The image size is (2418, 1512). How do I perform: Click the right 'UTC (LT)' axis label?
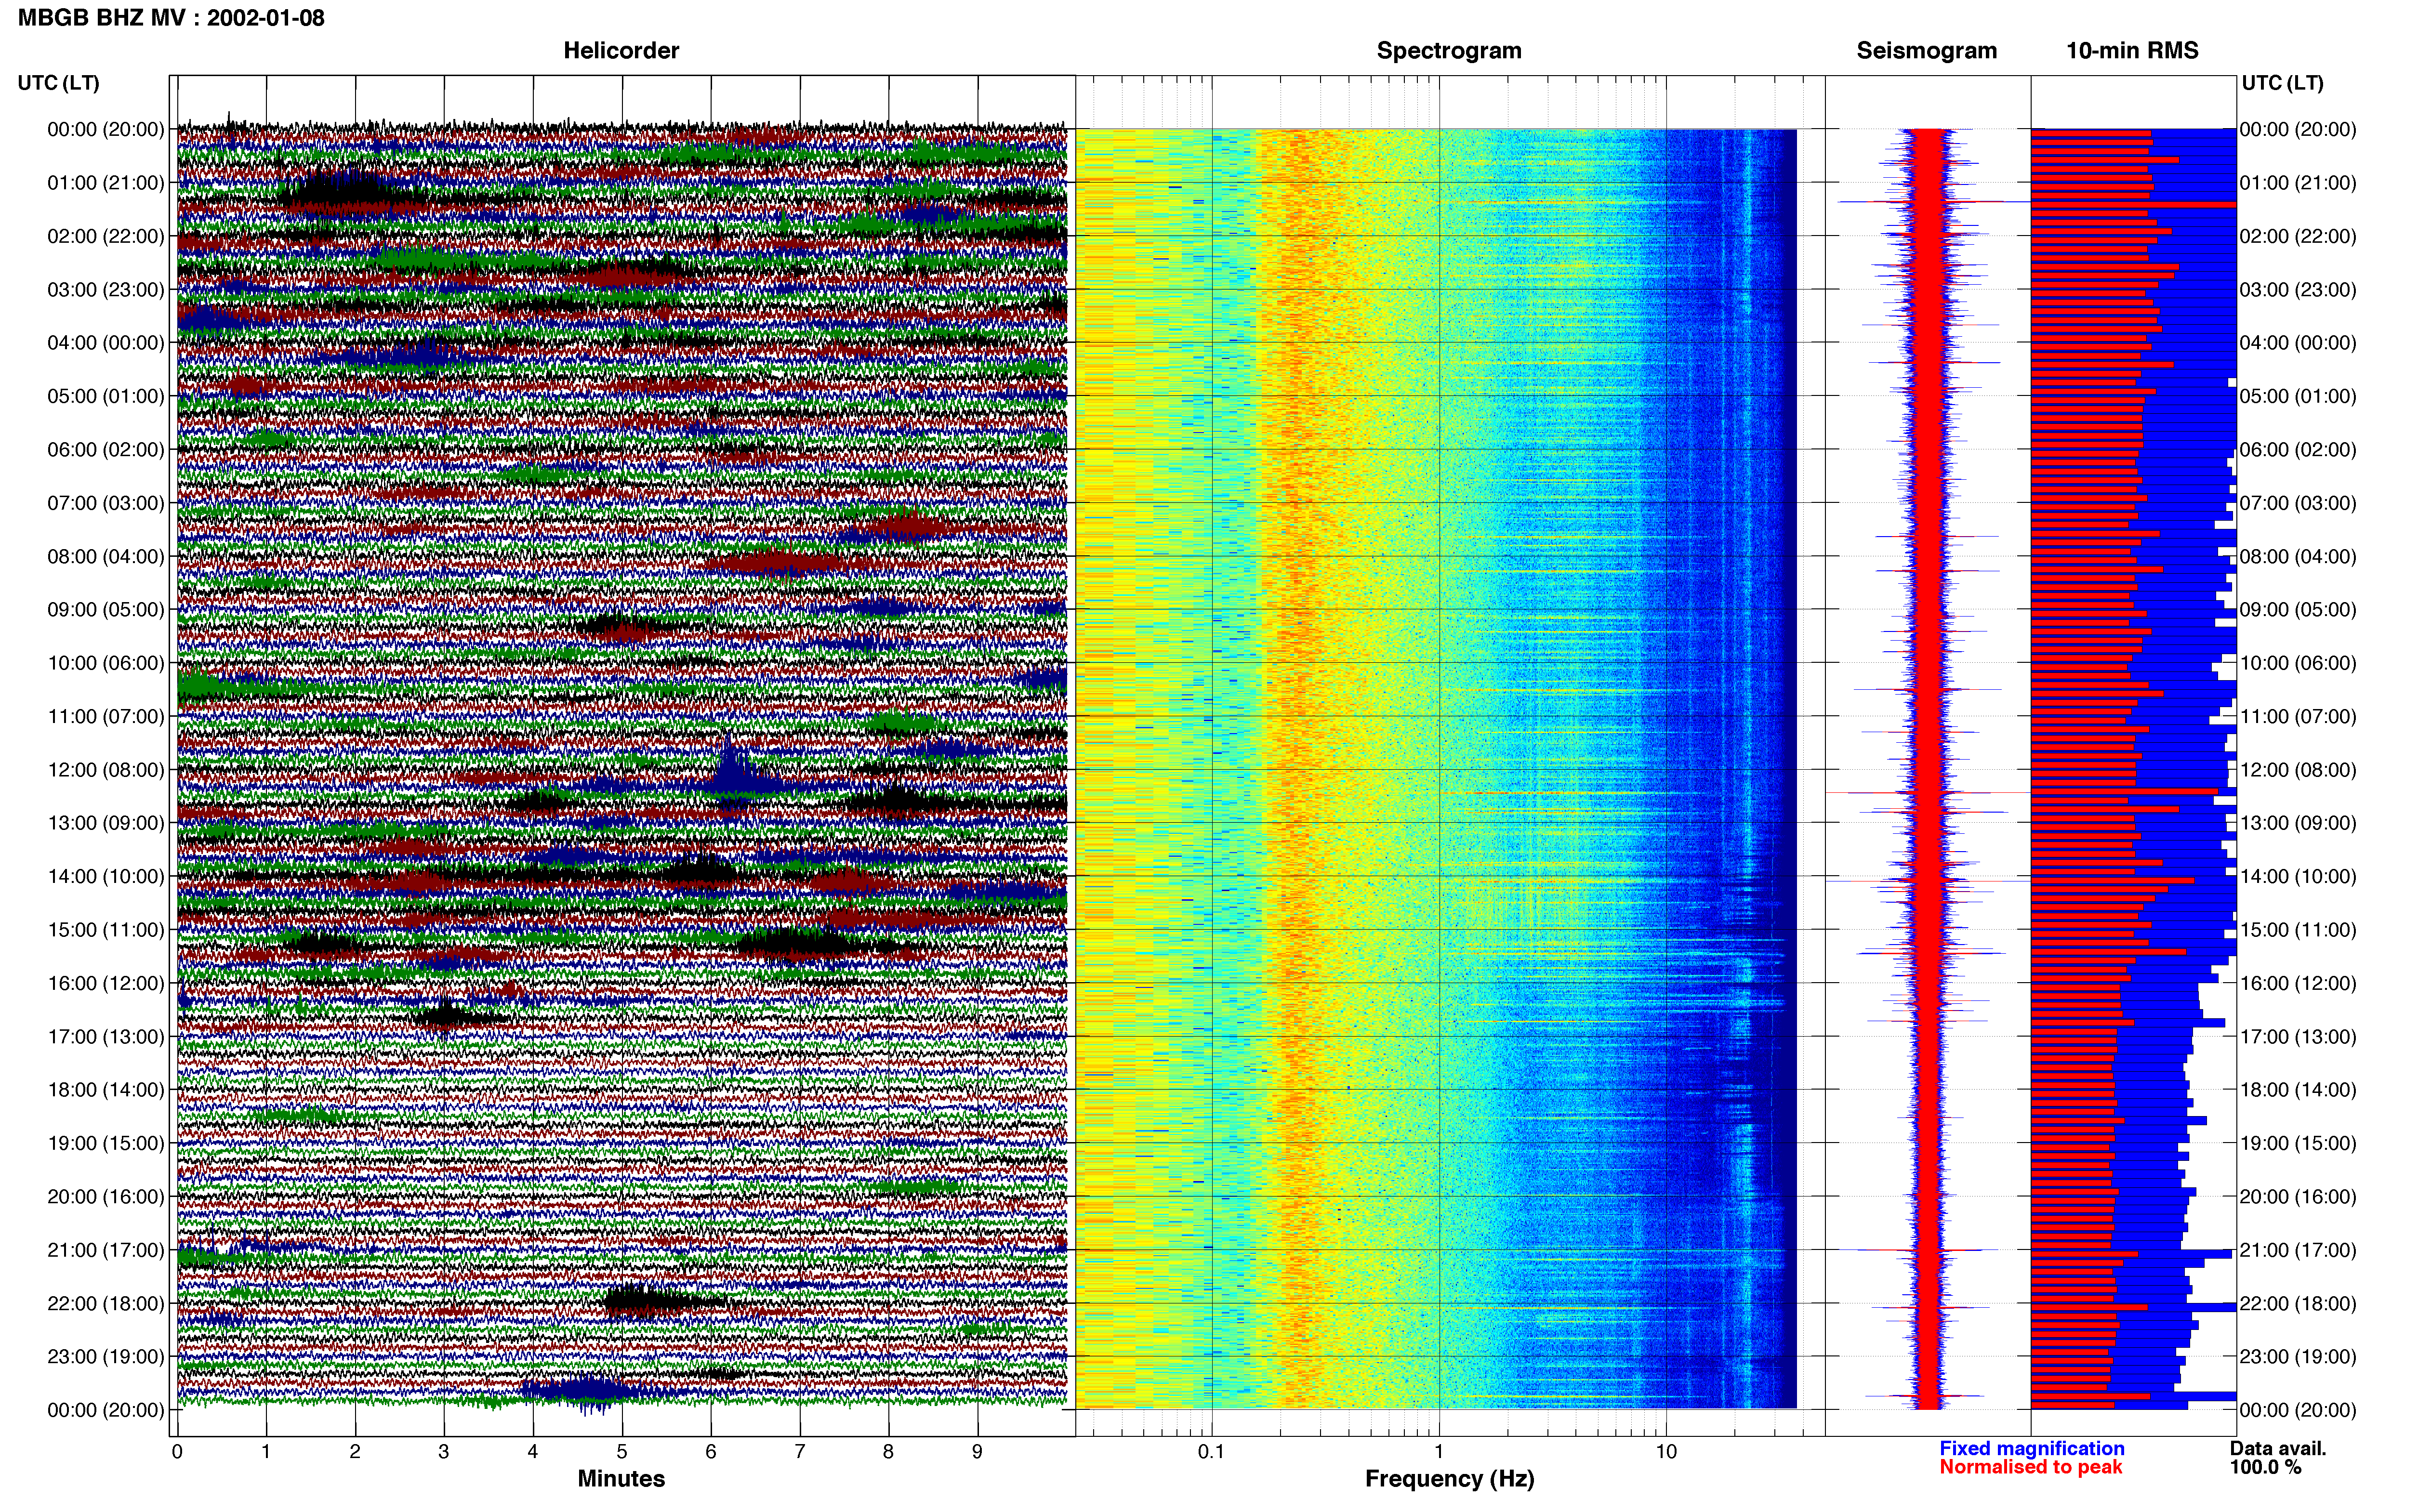click(2282, 82)
